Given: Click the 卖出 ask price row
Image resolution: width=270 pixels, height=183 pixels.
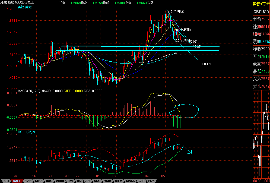Looking at the screenshot, I should click(x=261, y=86).
